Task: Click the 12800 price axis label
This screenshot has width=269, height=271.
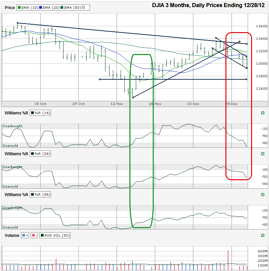Action: [262, 76]
